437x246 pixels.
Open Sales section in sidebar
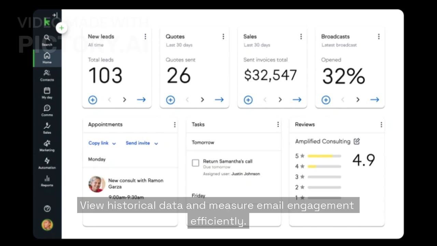pos(47,128)
